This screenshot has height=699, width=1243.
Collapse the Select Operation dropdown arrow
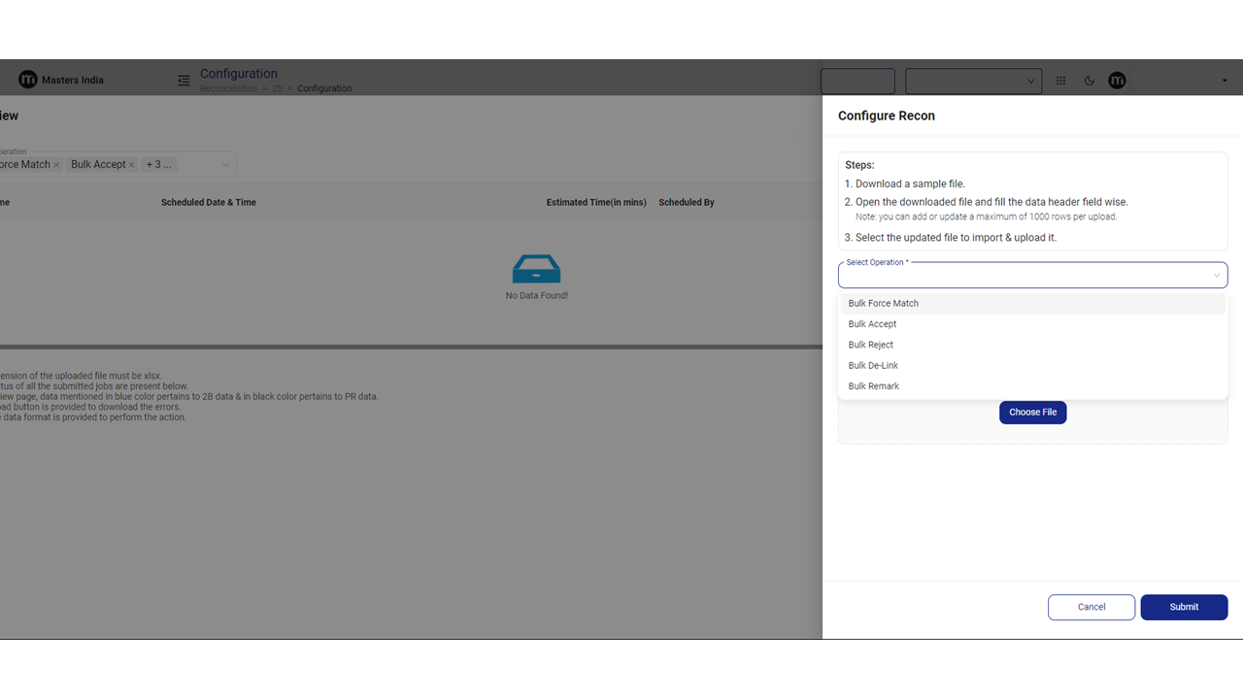coord(1216,276)
